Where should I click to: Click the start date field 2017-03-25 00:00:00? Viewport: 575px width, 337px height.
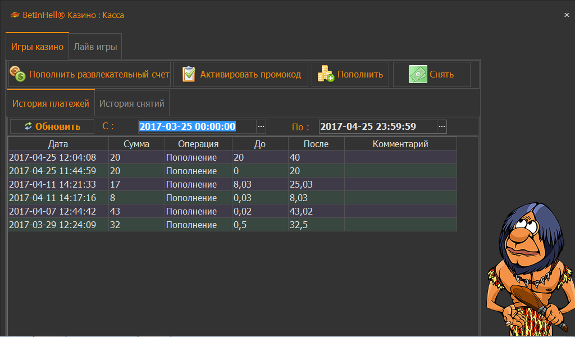(x=197, y=126)
